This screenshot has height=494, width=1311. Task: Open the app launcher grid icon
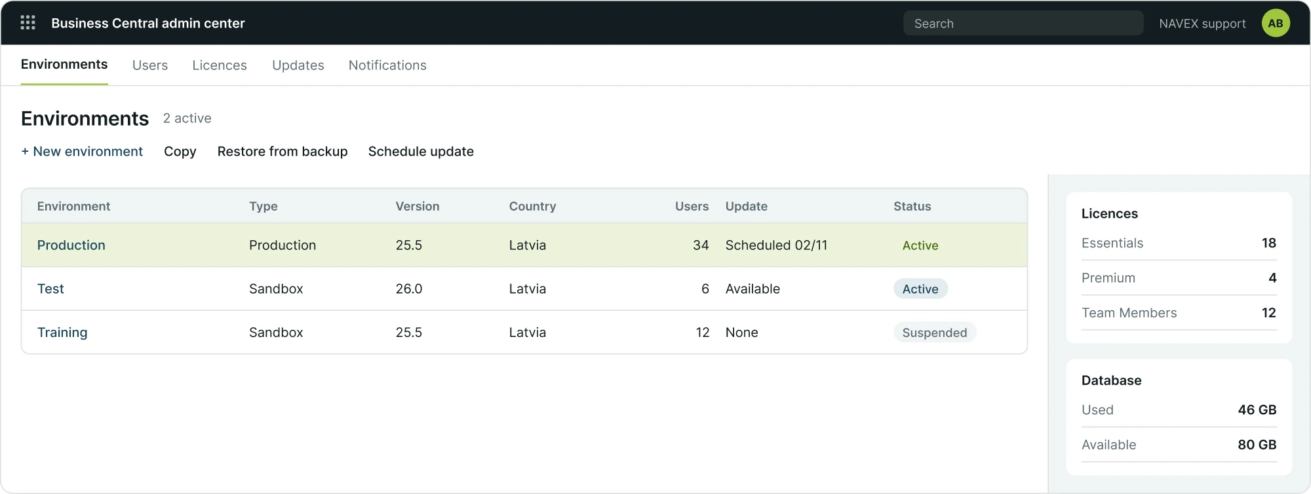(x=28, y=23)
